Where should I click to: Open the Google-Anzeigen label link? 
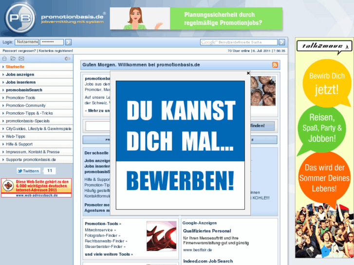coord(200,223)
